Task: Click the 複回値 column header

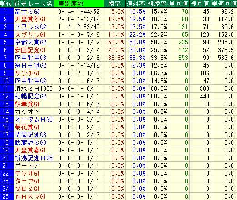Action: pyautogui.click(x=200, y=4)
